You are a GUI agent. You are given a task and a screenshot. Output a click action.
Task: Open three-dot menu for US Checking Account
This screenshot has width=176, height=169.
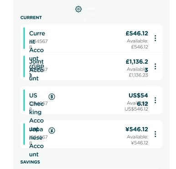tap(155, 100)
